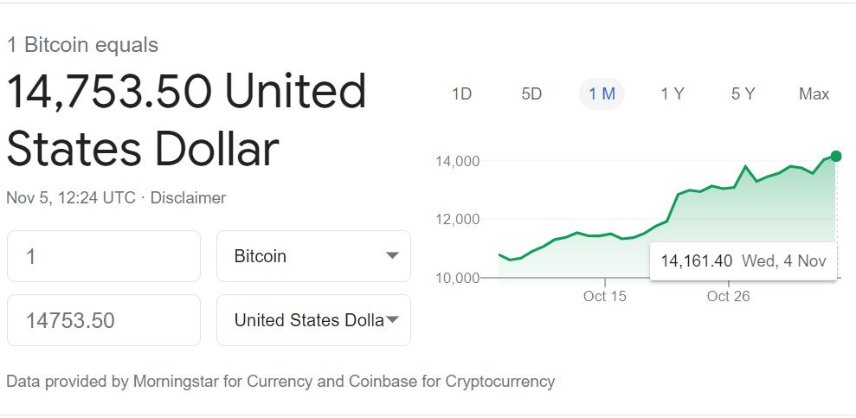Click the 12,000 price axis label
The height and width of the screenshot is (418, 856).
click(458, 219)
